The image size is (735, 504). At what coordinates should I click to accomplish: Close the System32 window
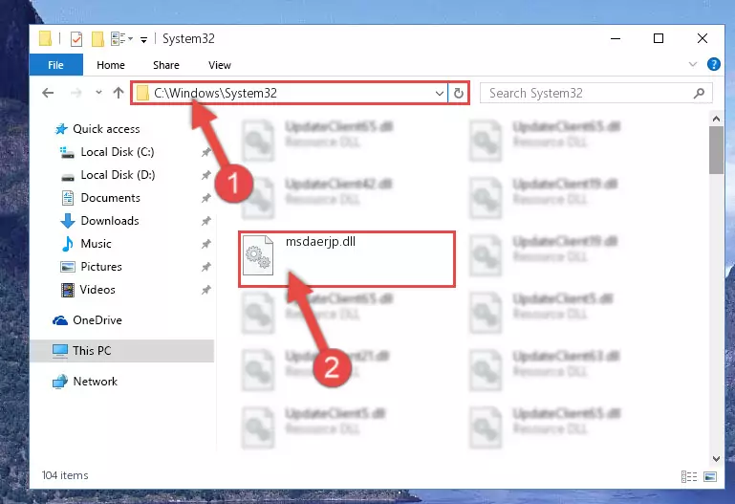click(703, 38)
